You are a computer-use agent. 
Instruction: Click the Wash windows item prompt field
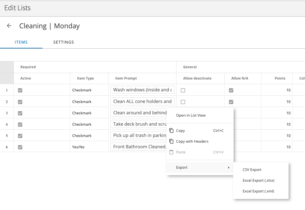[142, 90]
